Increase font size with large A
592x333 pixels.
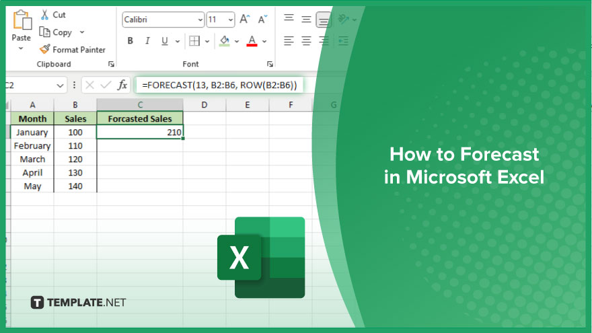point(245,20)
